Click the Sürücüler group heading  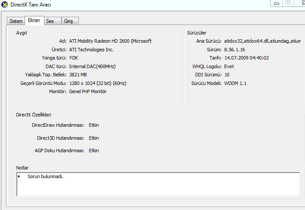tap(196, 33)
